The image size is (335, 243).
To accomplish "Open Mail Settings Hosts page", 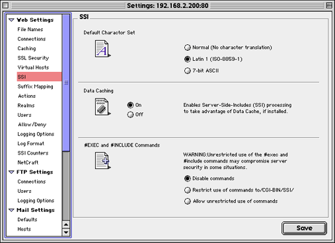I will pos(24,229).
